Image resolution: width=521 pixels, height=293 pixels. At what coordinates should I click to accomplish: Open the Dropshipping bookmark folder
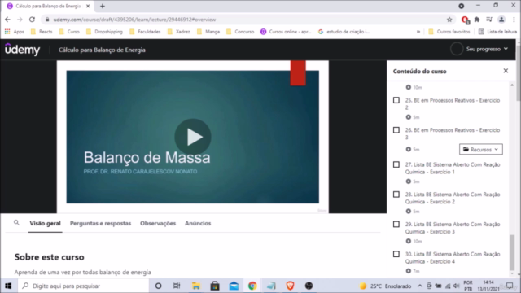coord(104,32)
